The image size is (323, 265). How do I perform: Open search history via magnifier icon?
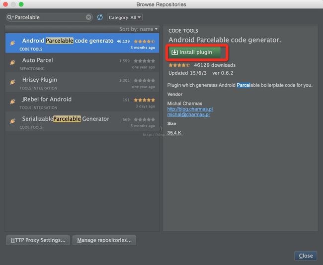coord(10,17)
